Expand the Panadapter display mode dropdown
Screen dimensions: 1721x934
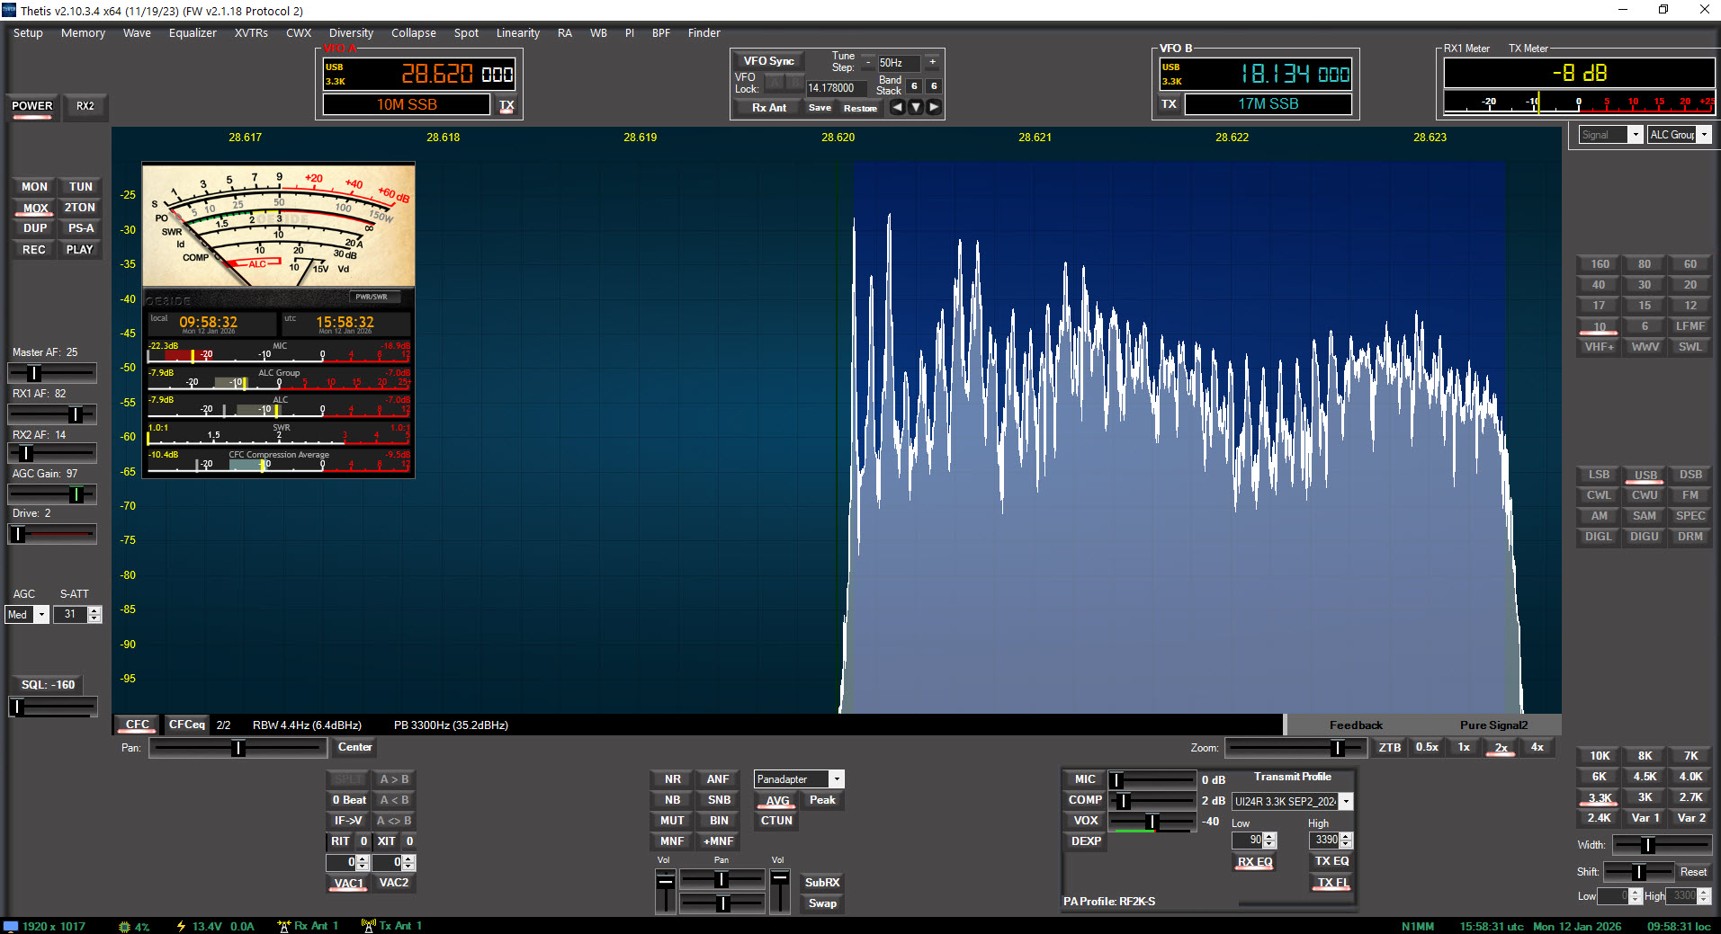(x=837, y=779)
